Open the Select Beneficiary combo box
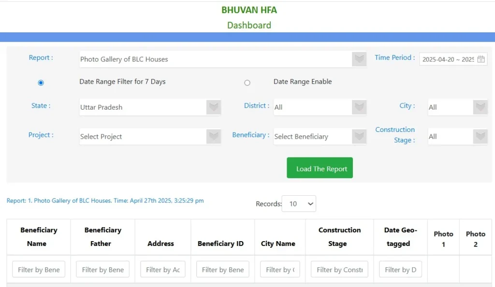The image size is (495, 287). (x=312, y=137)
